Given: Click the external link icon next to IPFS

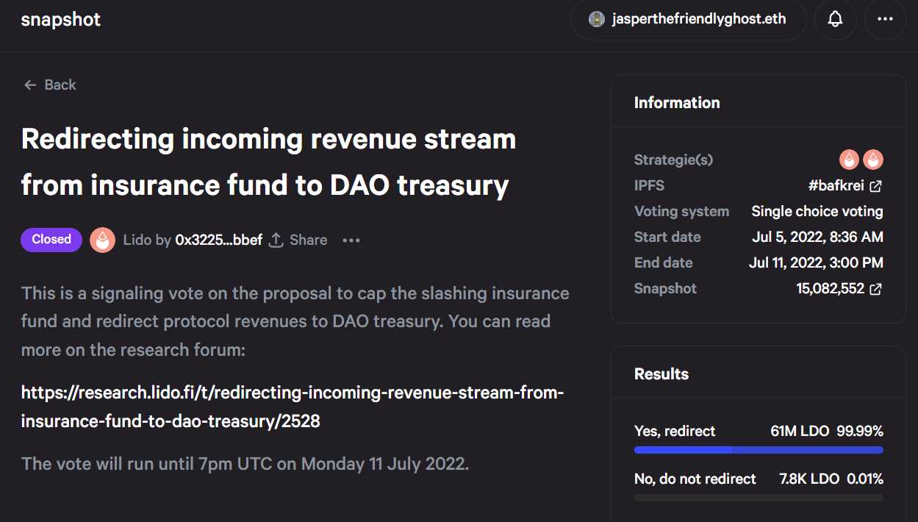Looking at the screenshot, I should (875, 186).
